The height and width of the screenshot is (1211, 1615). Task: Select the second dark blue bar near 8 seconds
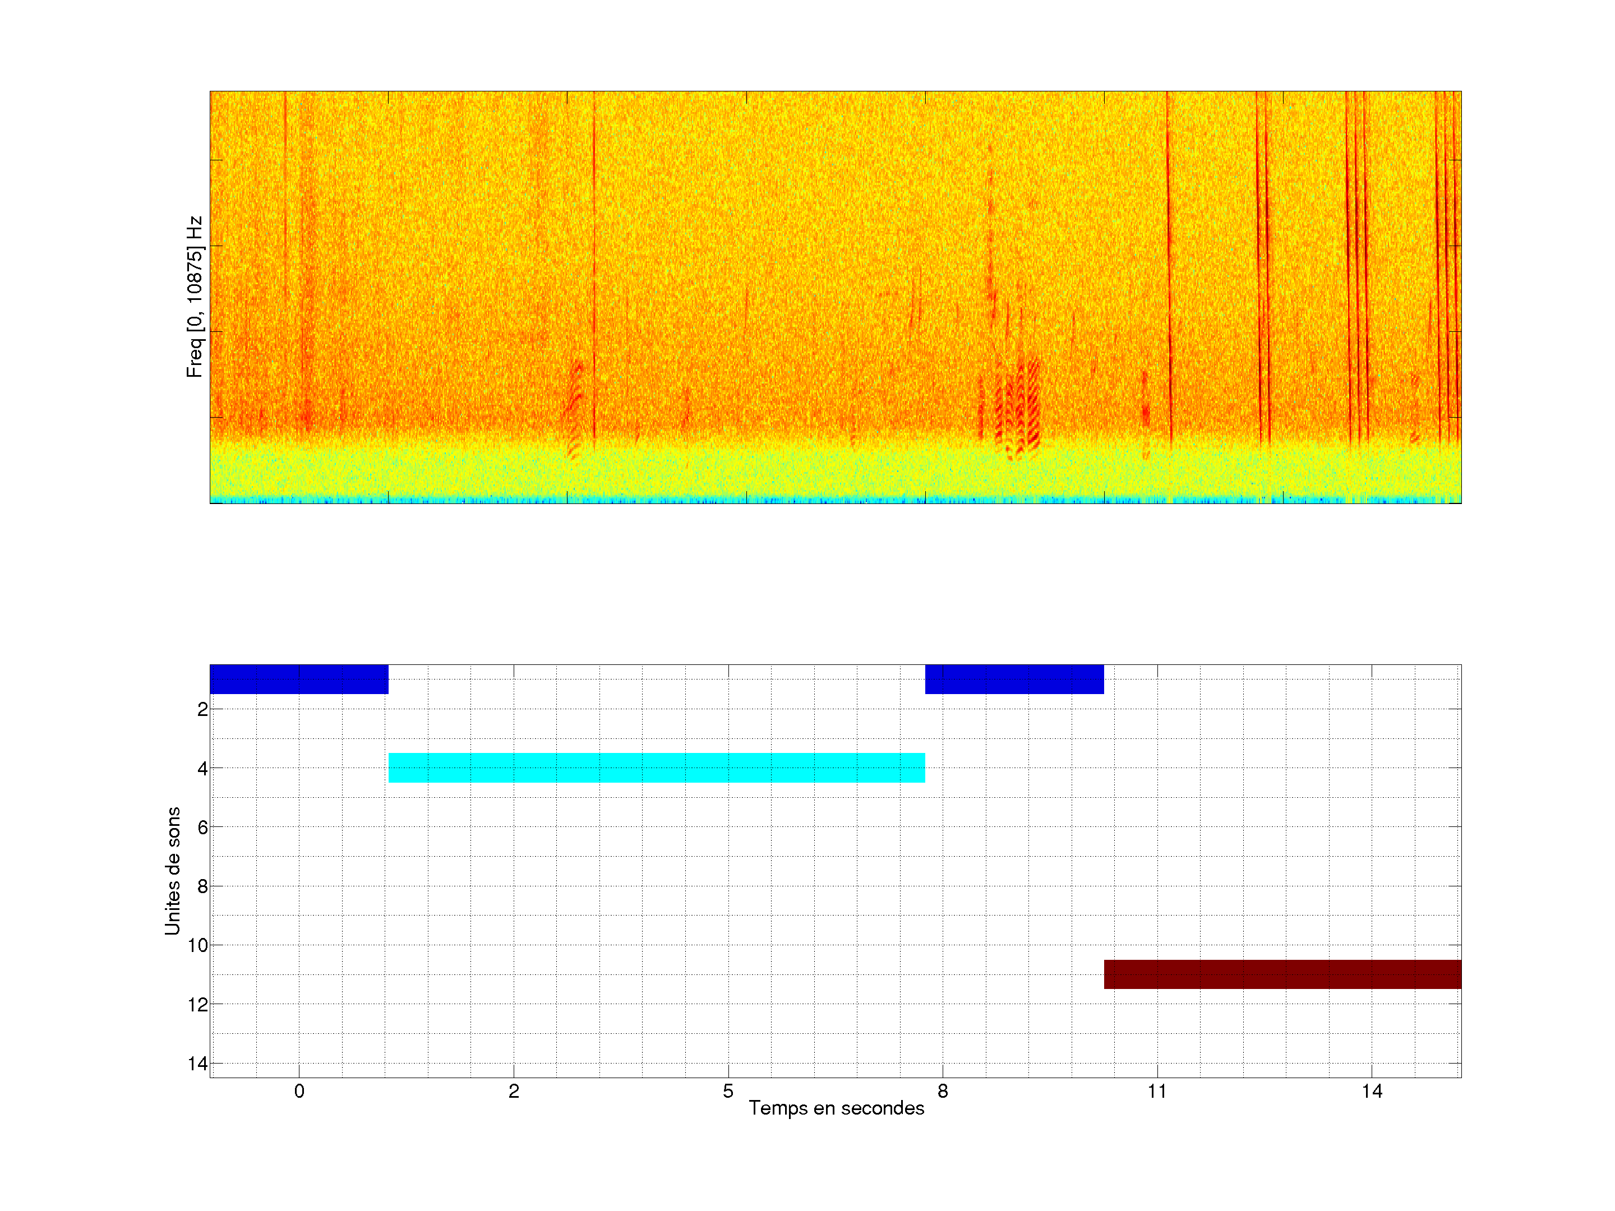coord(1014,679)
